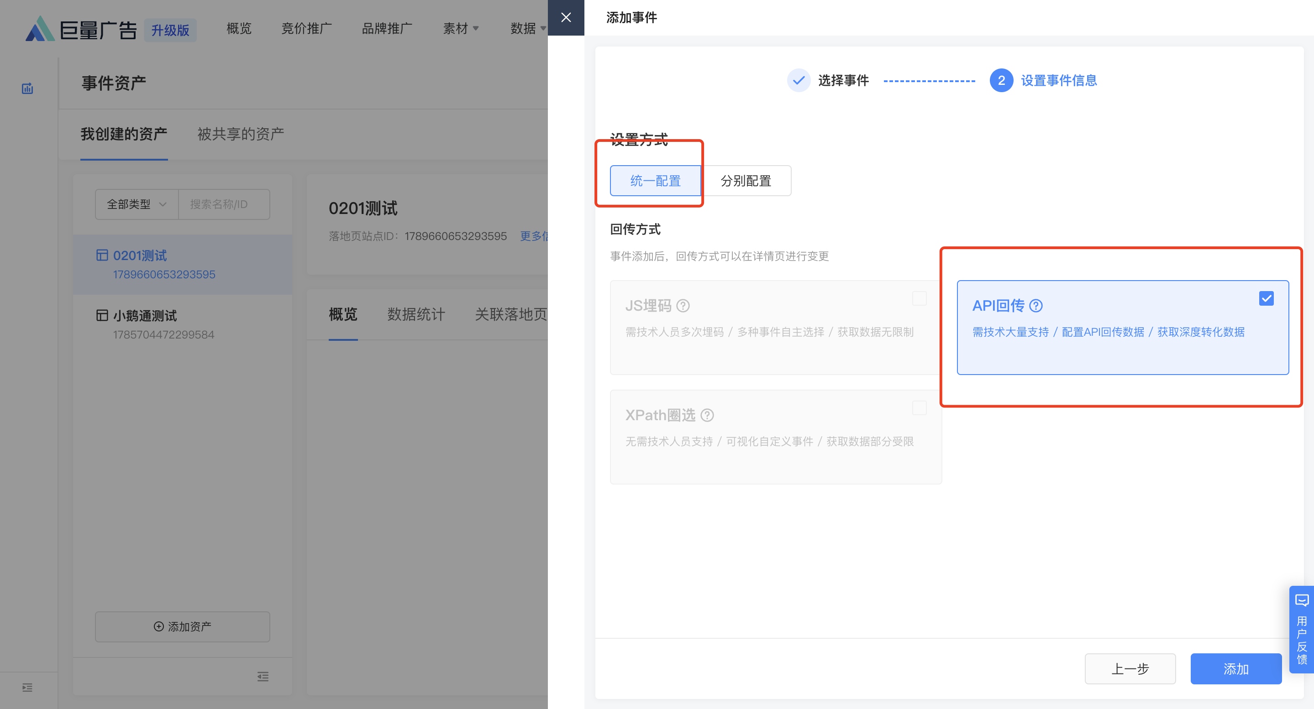Check the JS埋码 checkbox
Screen dimensions: 1314x709
pyautogui.click(x=919, y=298)
